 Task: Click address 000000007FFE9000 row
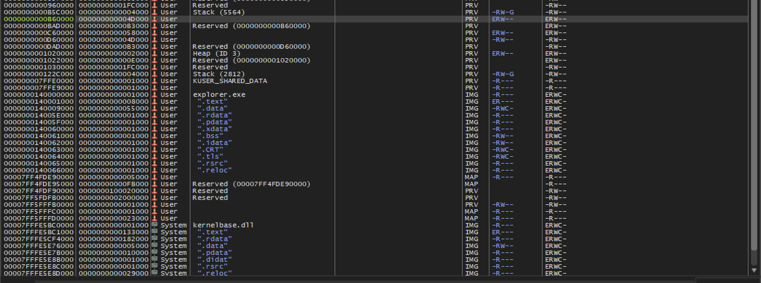click(x=39, y=88)
